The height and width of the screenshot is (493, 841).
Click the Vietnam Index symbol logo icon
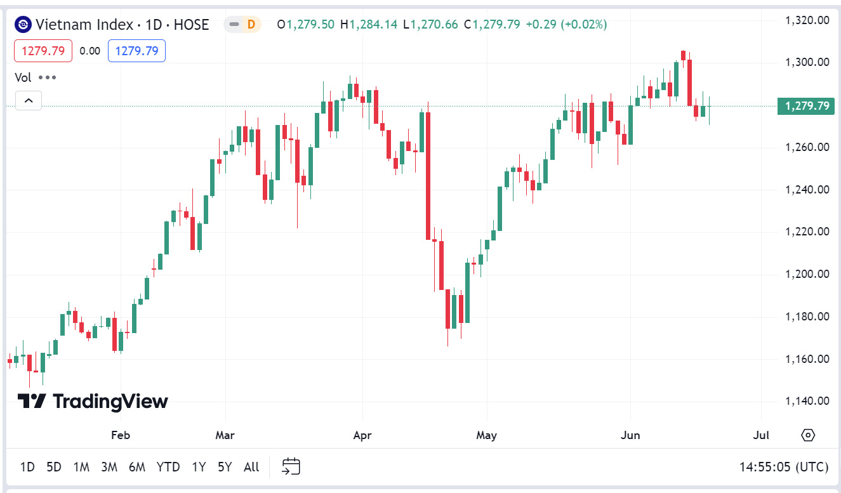point(23,25)
